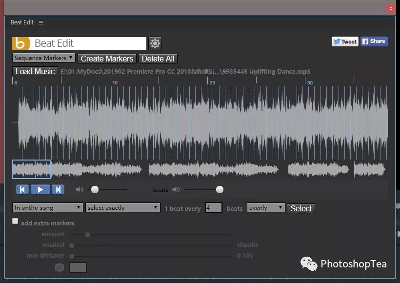This screenshot has width=400, height=283.
Task: Click the overview waveform selection box
Action: pyautogui.click(x=32, y=169)
